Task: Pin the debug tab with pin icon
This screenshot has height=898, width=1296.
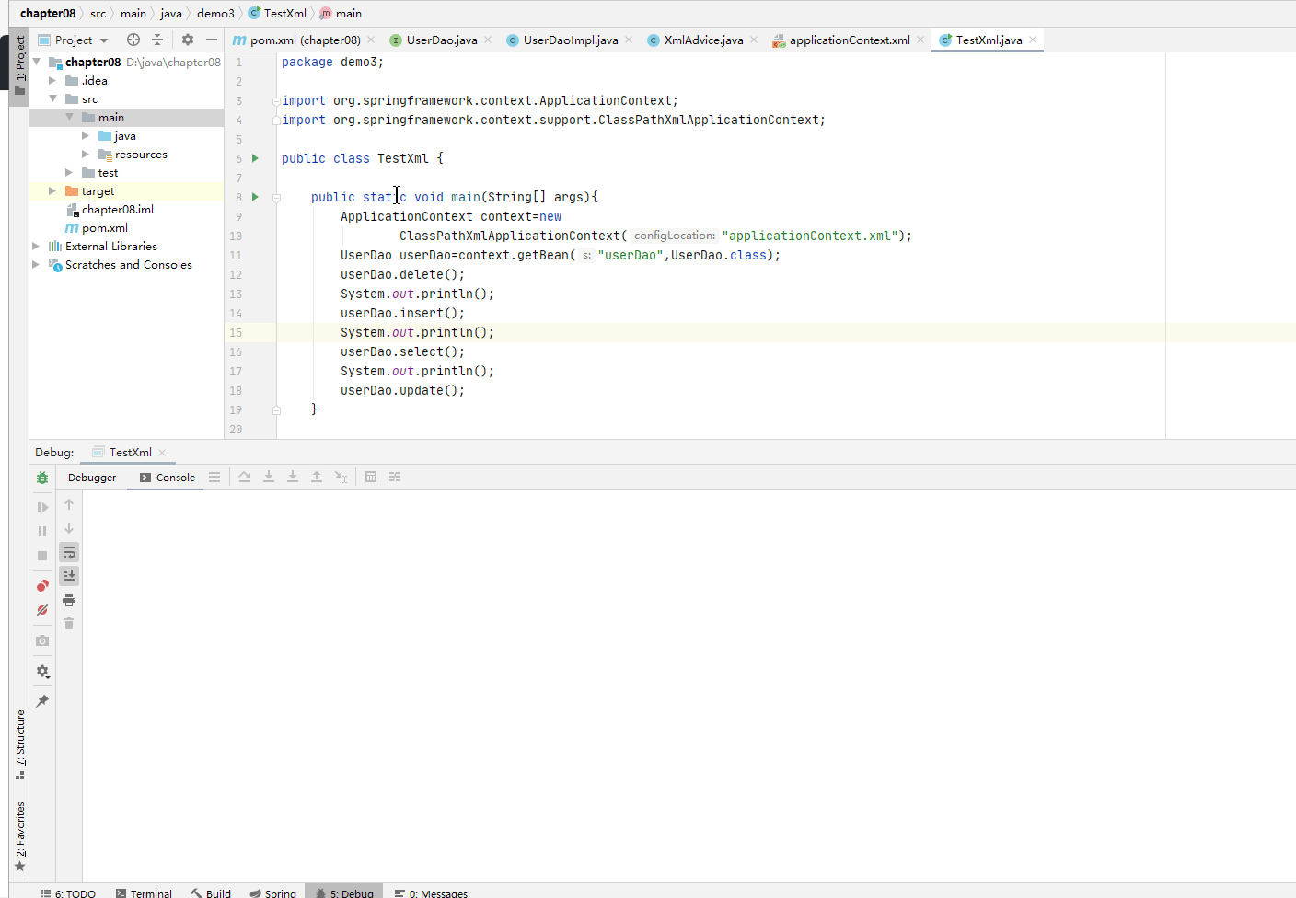Action: [x=42, y=701]
